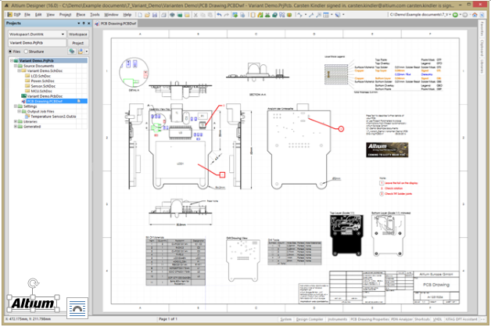The image size is (491, 327).
Task: Click the Cut scissors toolbar icon
Action: point(195,15)
